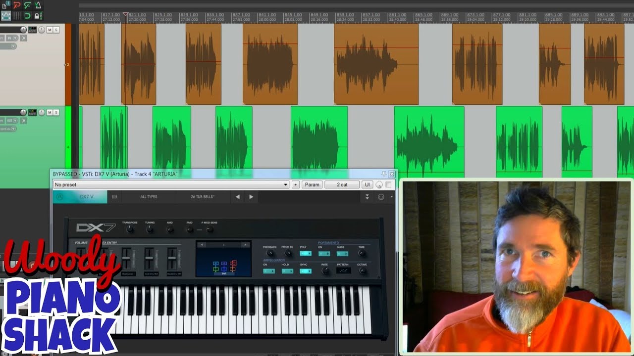Toggle the Portamento GLISS switch
634x356 pixels.
[x=342, y=254]
